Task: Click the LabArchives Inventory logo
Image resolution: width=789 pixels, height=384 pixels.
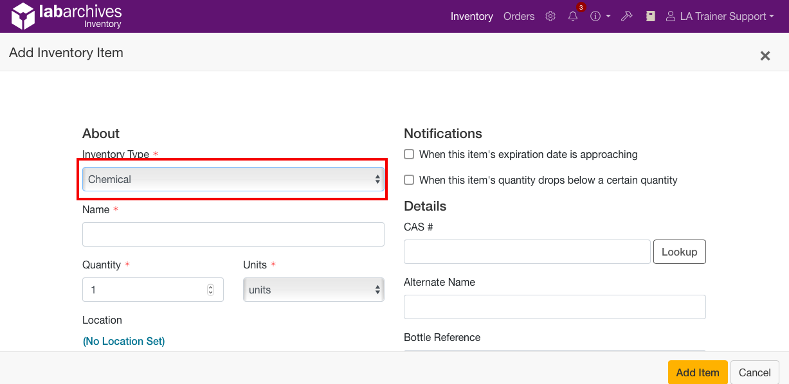Action: 64,15
